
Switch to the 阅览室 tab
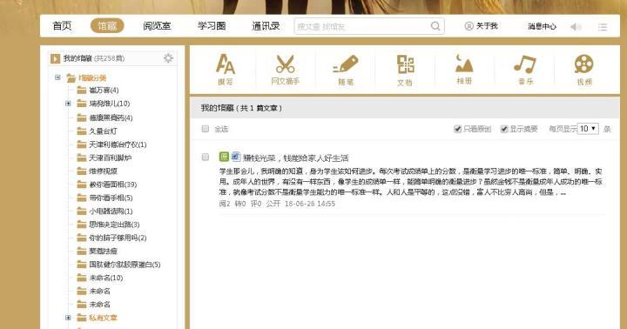pos(157,26)
